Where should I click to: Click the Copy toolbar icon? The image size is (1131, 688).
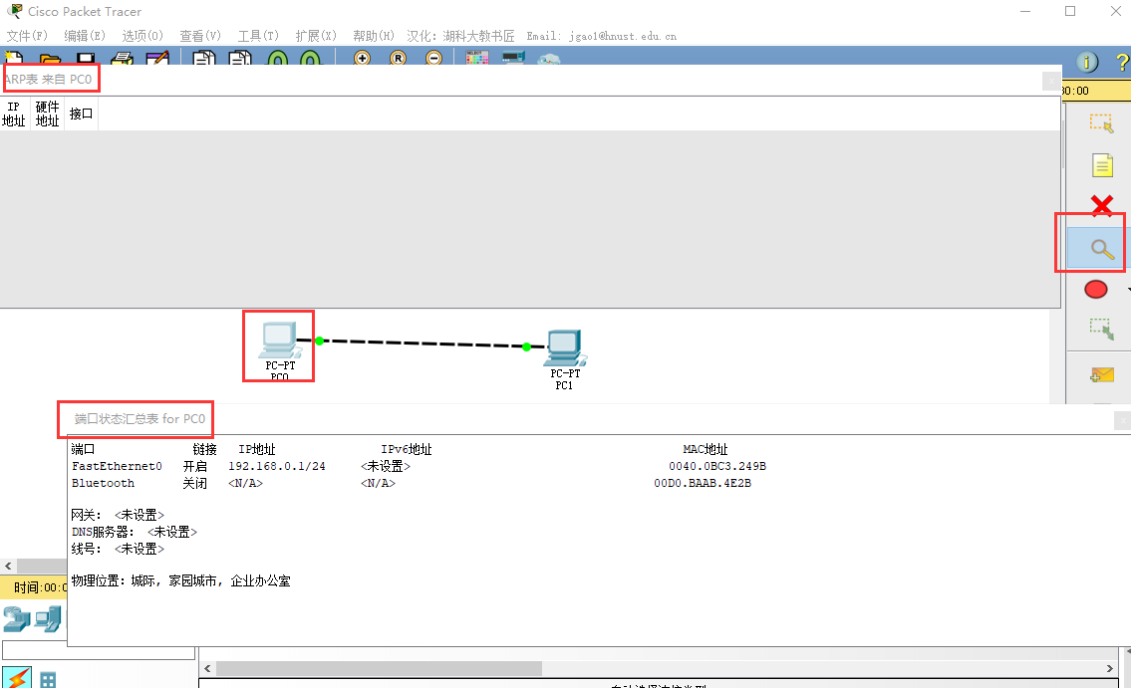point(204,58)
